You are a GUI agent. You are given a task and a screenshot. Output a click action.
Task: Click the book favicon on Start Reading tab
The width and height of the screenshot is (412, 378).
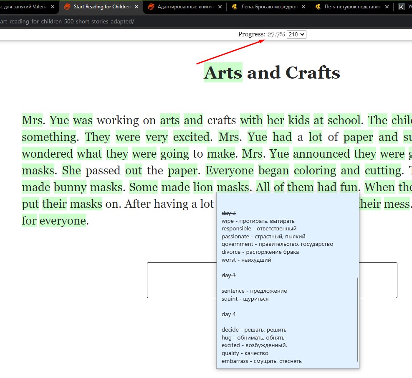(x=67, y=7)
